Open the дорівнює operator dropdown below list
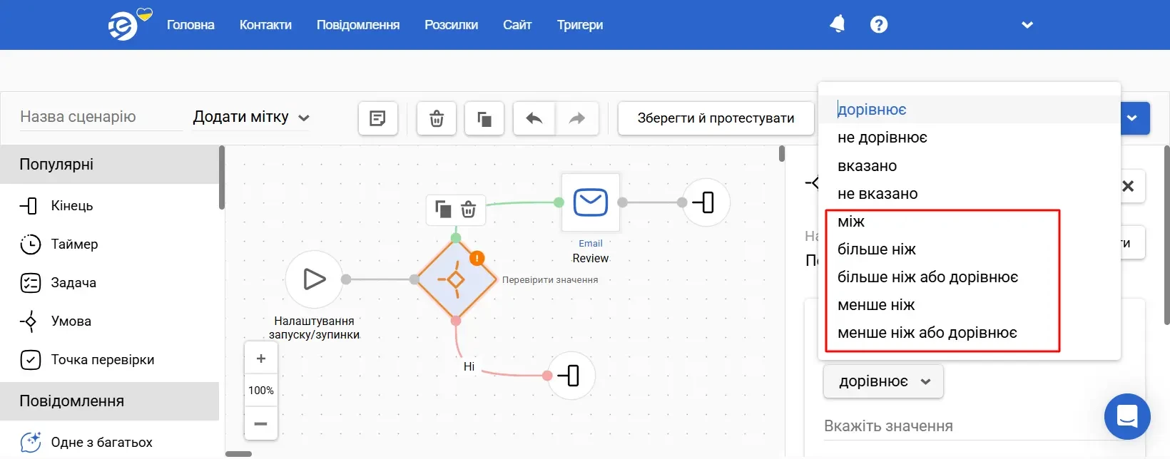 tap(883, 381)
